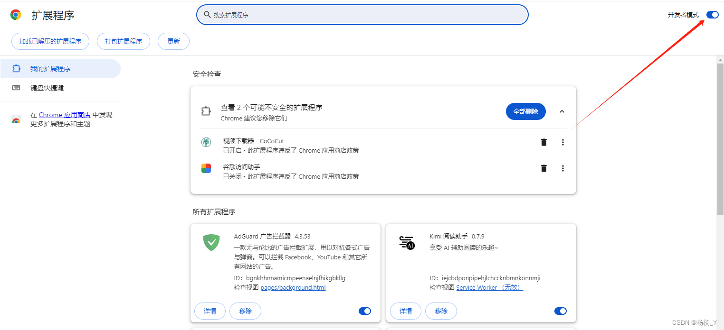Disable AdGuard 广告拦截器 toggle
Image resolution: width=724 pixels, height=330 pixels.
[365, 311]
